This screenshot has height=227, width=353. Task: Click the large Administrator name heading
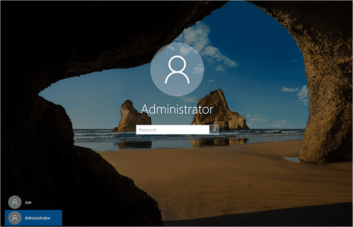[x=177, y=109]
